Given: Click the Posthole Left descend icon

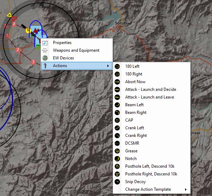Looking at the screenshot, I should [118, 166].
